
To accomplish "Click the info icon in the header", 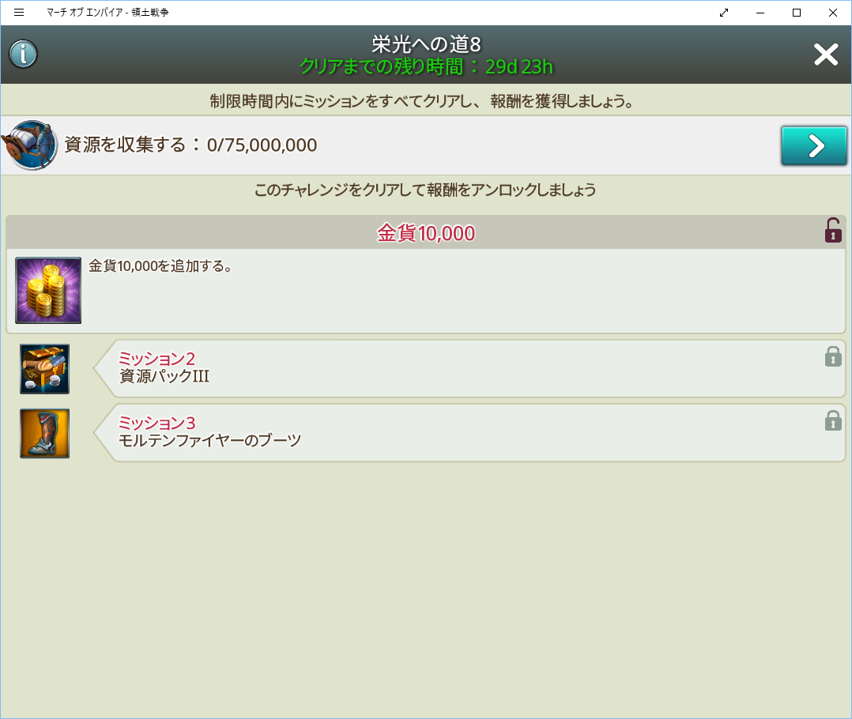I will (x=24, y=55).
